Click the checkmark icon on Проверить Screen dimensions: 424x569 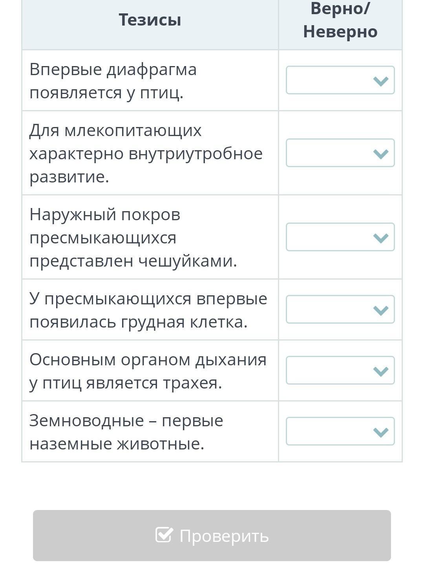tap(164, 535)
